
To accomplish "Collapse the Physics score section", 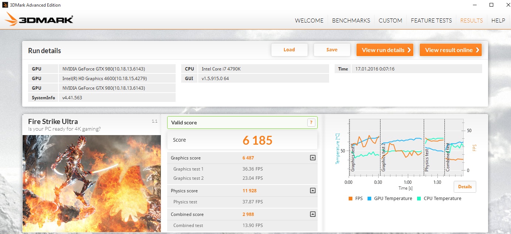I will click(x=312, y=191).
